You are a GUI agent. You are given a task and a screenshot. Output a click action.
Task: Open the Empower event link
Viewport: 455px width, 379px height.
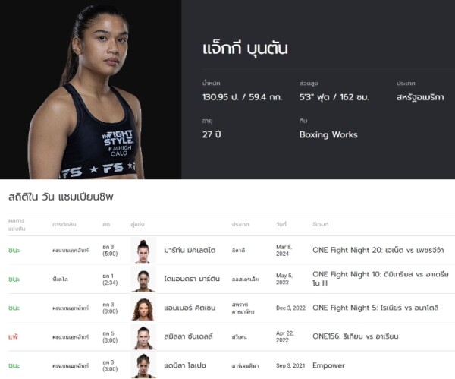click(328, 365)
